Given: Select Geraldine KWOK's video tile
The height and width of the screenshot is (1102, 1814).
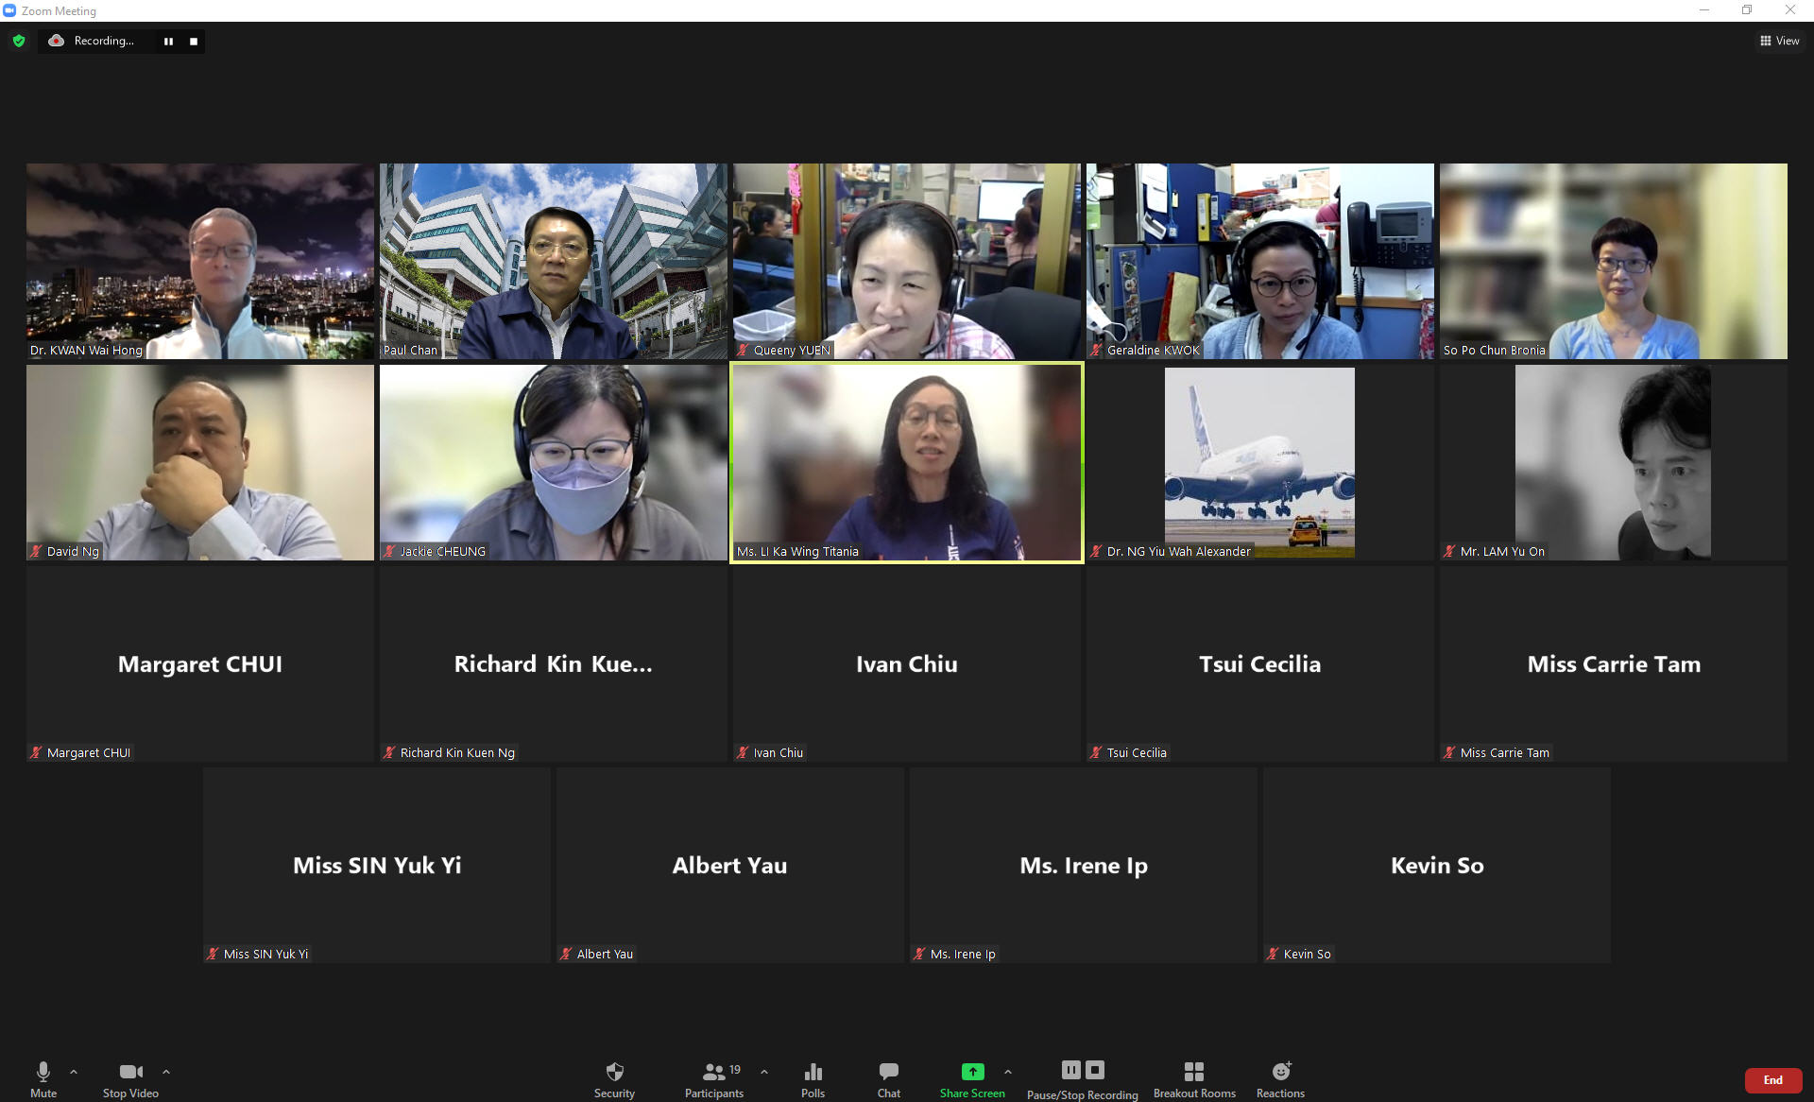Looking at the screenshot, I should click(1260, 261).
